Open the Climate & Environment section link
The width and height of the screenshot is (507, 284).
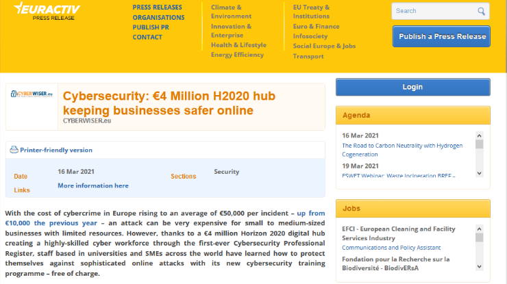pos(231,12)
